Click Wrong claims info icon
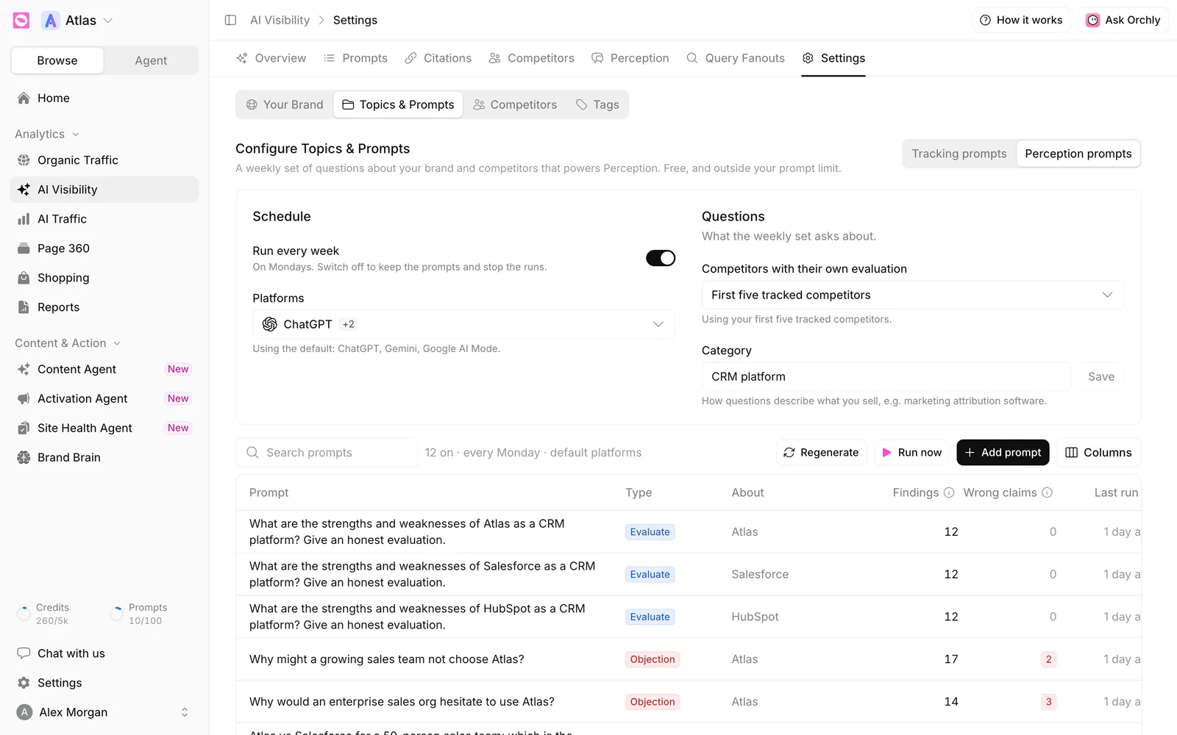This screenshot has width=1177, height=735. tap(1048, 492)
